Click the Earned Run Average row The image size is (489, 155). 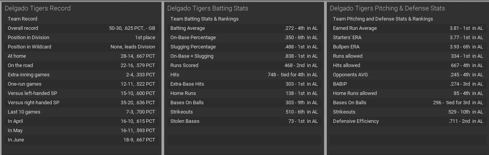click(x=407, y=28)
